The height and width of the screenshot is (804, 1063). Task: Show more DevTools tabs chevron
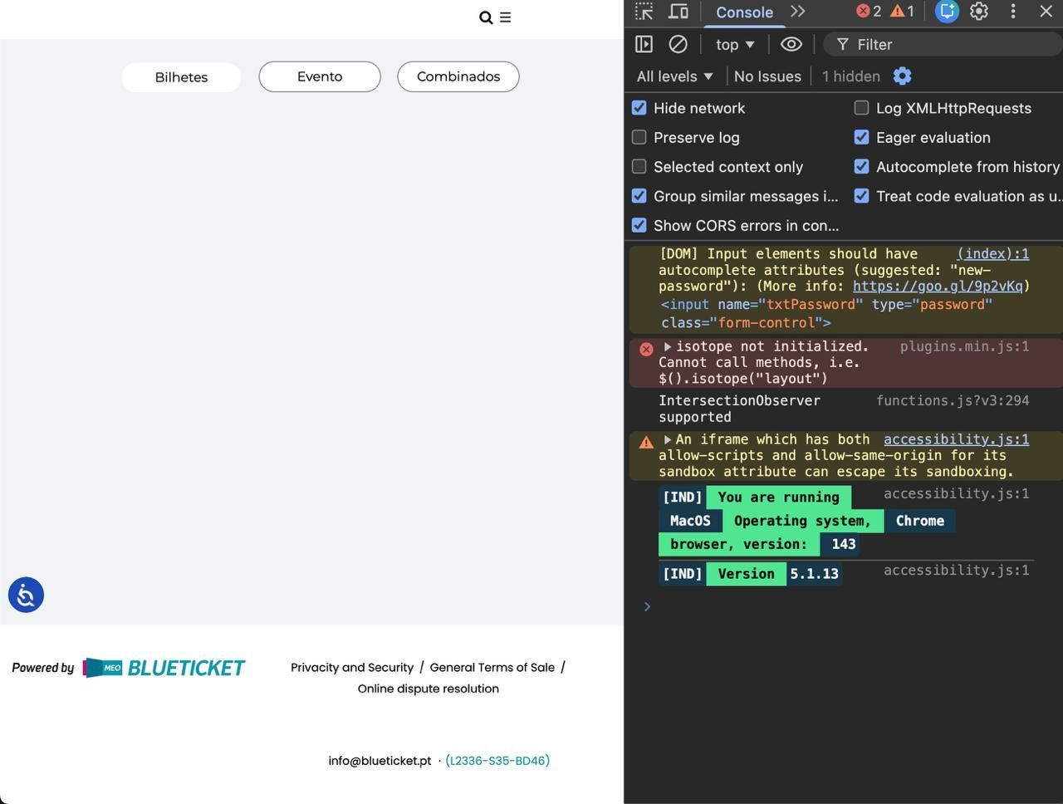click(797, 12)
